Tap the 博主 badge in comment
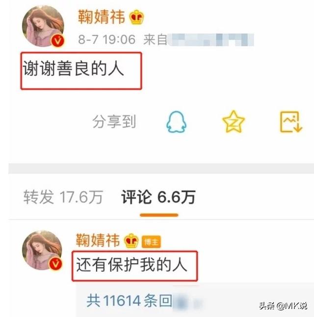Viewport: 314px width, 317px height. click(x=151, y=242)
